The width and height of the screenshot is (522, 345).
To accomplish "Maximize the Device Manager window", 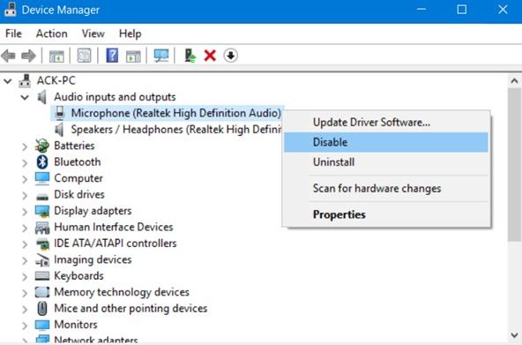I will click(462, 10).
